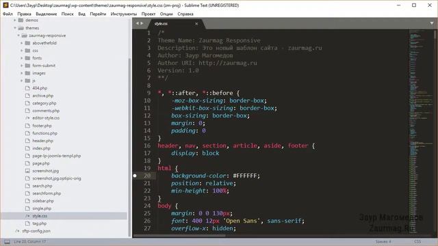This screenshot has width=438, height=246.
Task: Open search.php in the sidebar
Action: click(42, 186)
